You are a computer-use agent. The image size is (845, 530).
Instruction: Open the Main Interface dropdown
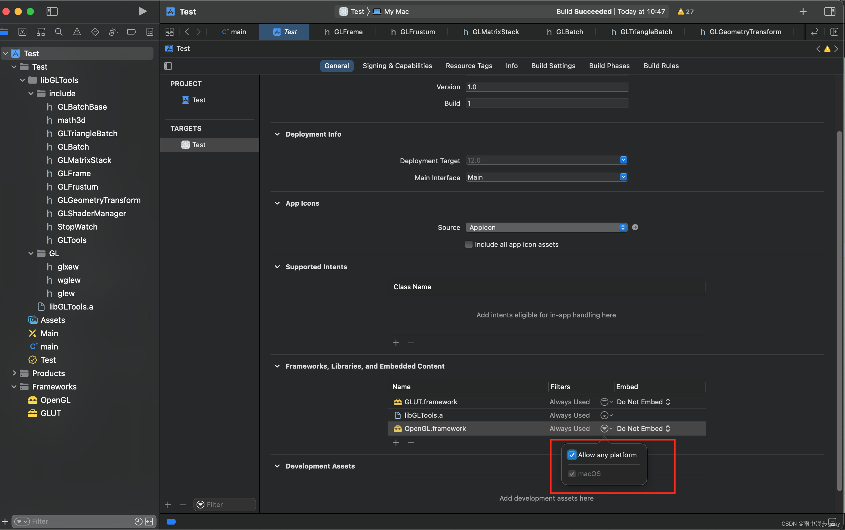pos(623,177)
